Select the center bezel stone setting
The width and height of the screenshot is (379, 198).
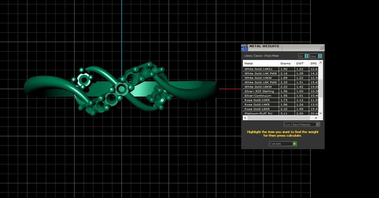121,89
